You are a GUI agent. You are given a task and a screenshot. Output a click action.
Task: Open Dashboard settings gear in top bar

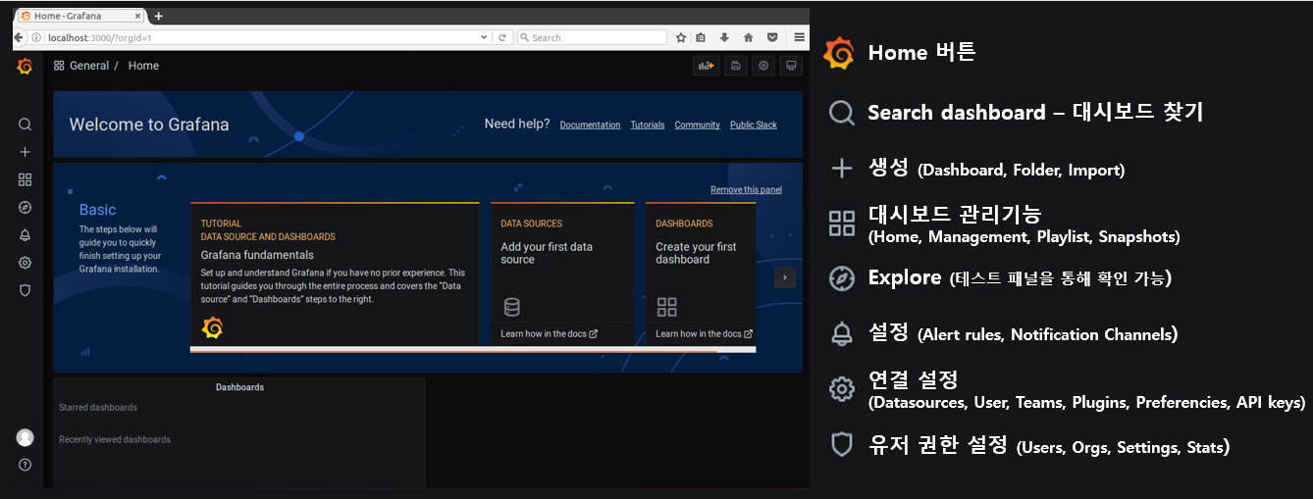pyautogui.click(x=763, y=66)
